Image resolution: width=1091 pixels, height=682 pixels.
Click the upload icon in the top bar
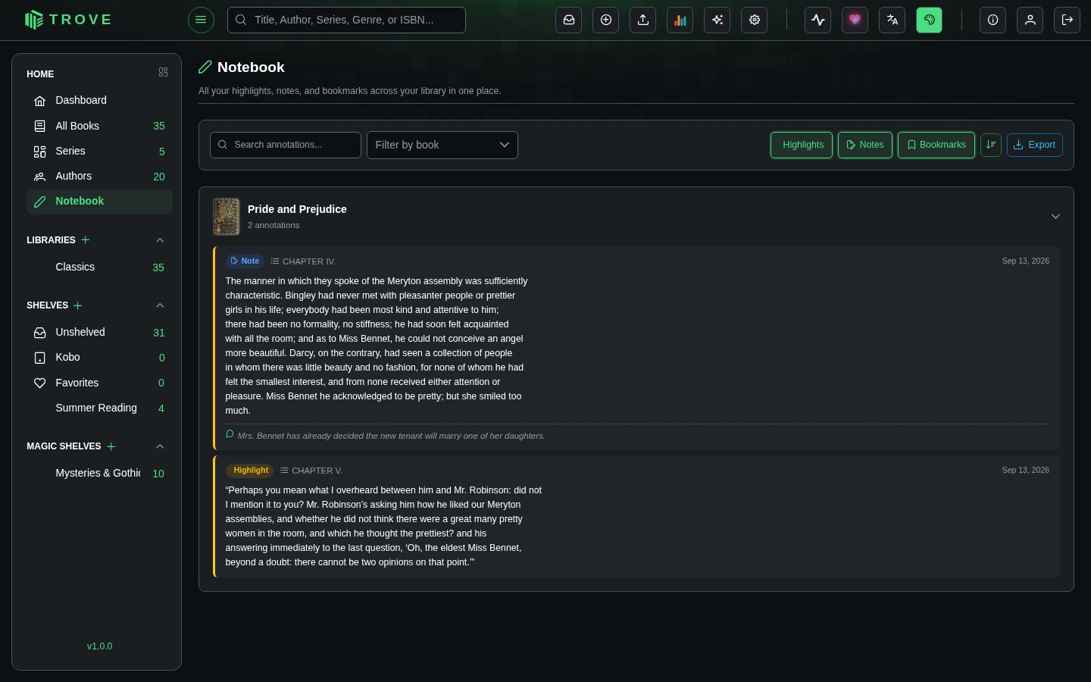tap(643, 20)
